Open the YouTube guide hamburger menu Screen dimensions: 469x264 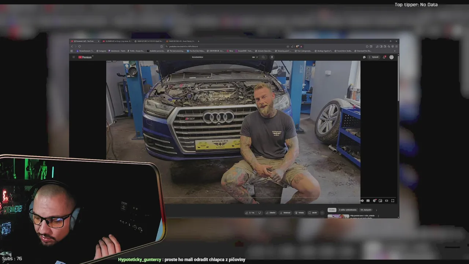pos(74,57)
